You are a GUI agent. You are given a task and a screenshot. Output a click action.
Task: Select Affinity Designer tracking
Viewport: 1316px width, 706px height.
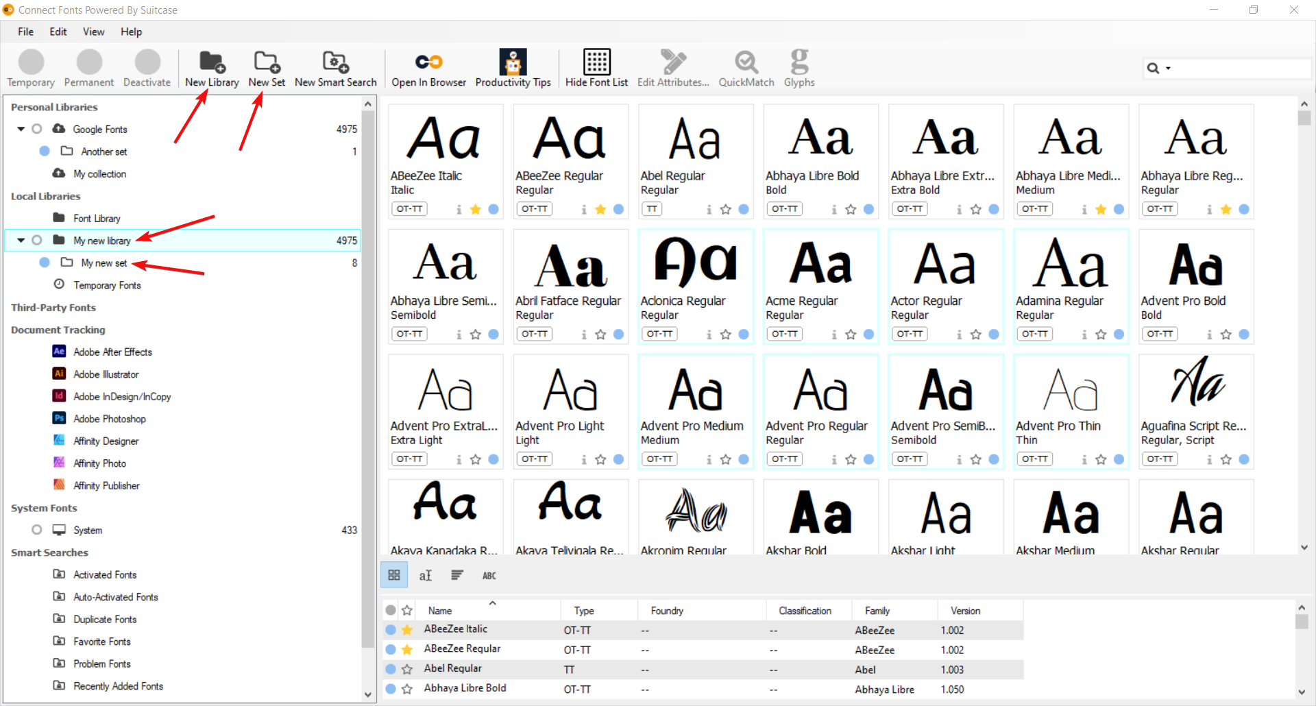tap(106, 441)
